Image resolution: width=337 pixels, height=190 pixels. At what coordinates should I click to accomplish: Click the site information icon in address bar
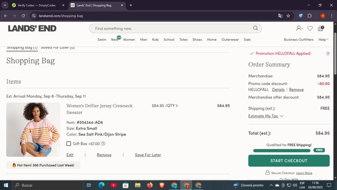tap(34, 16)
